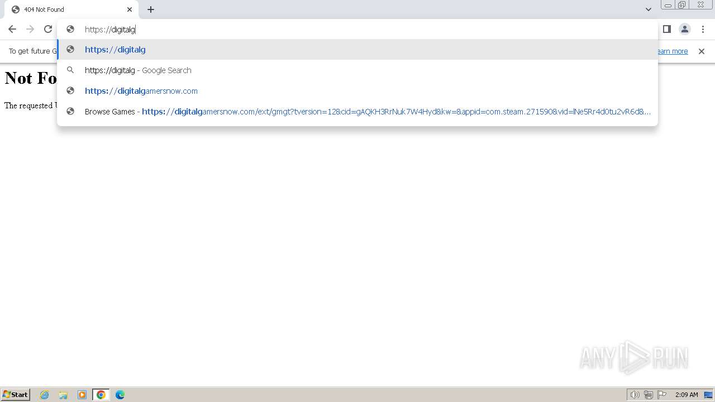This screenshot has width=715, height=402.
Task: Click the search magnifier icon in suggestions
Action: pyautogui.click(x=70, y=70)
